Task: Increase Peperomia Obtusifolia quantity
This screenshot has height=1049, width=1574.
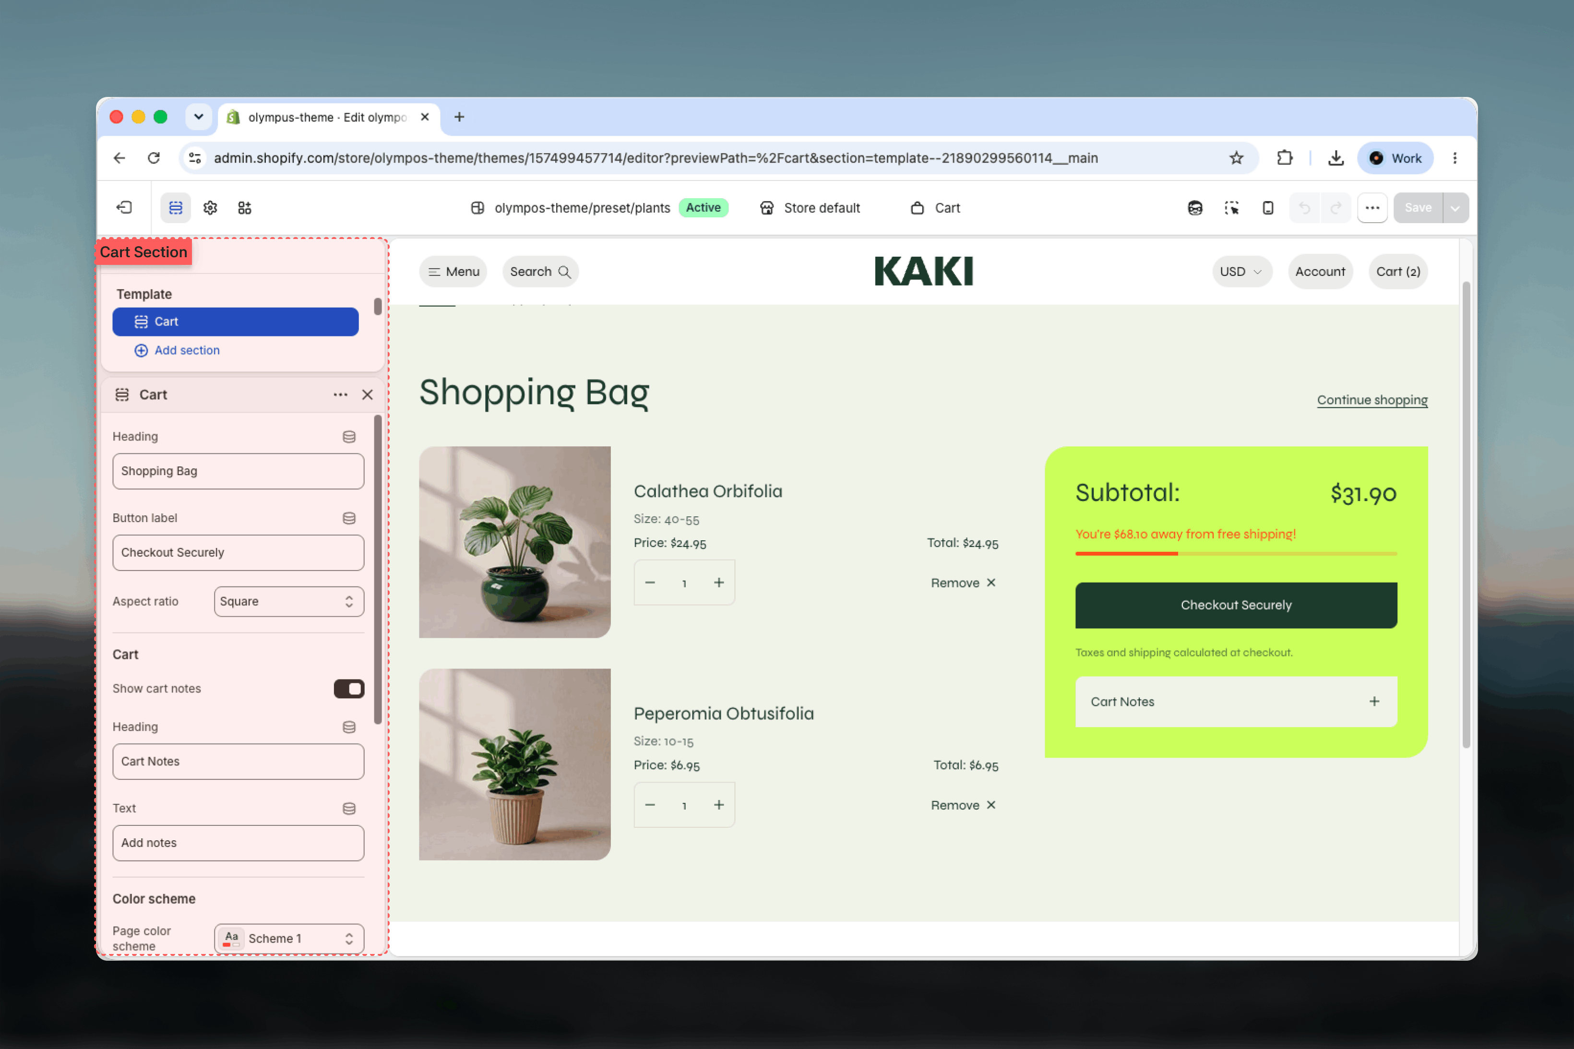Action: tap(718, 805)
